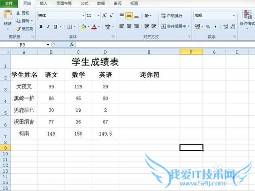Click the Paste icon
Image resolution: width=255 pixels, height=191 pixels.
(x=8, y=15)
